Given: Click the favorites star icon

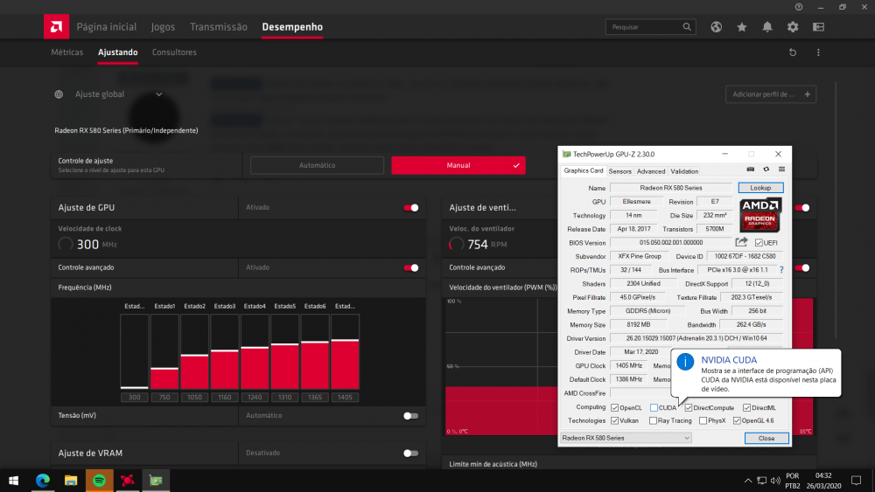Looking at the screenshot, I should (741, 27).
